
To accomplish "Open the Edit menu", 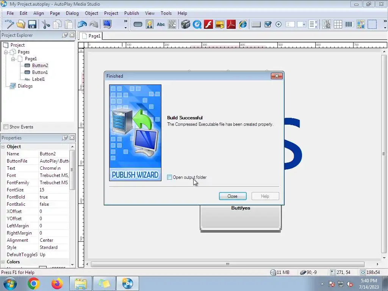I will pos(23,13).
